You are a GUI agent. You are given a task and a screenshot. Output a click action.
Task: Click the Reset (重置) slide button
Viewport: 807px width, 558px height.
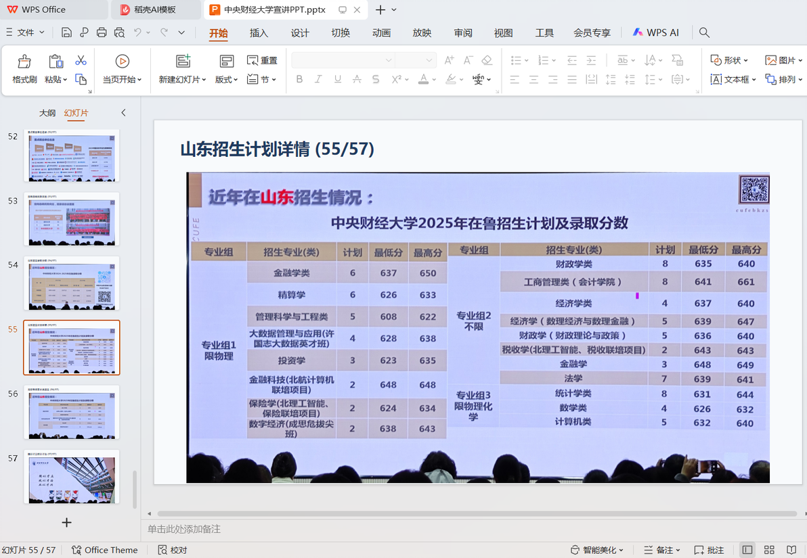263,60
